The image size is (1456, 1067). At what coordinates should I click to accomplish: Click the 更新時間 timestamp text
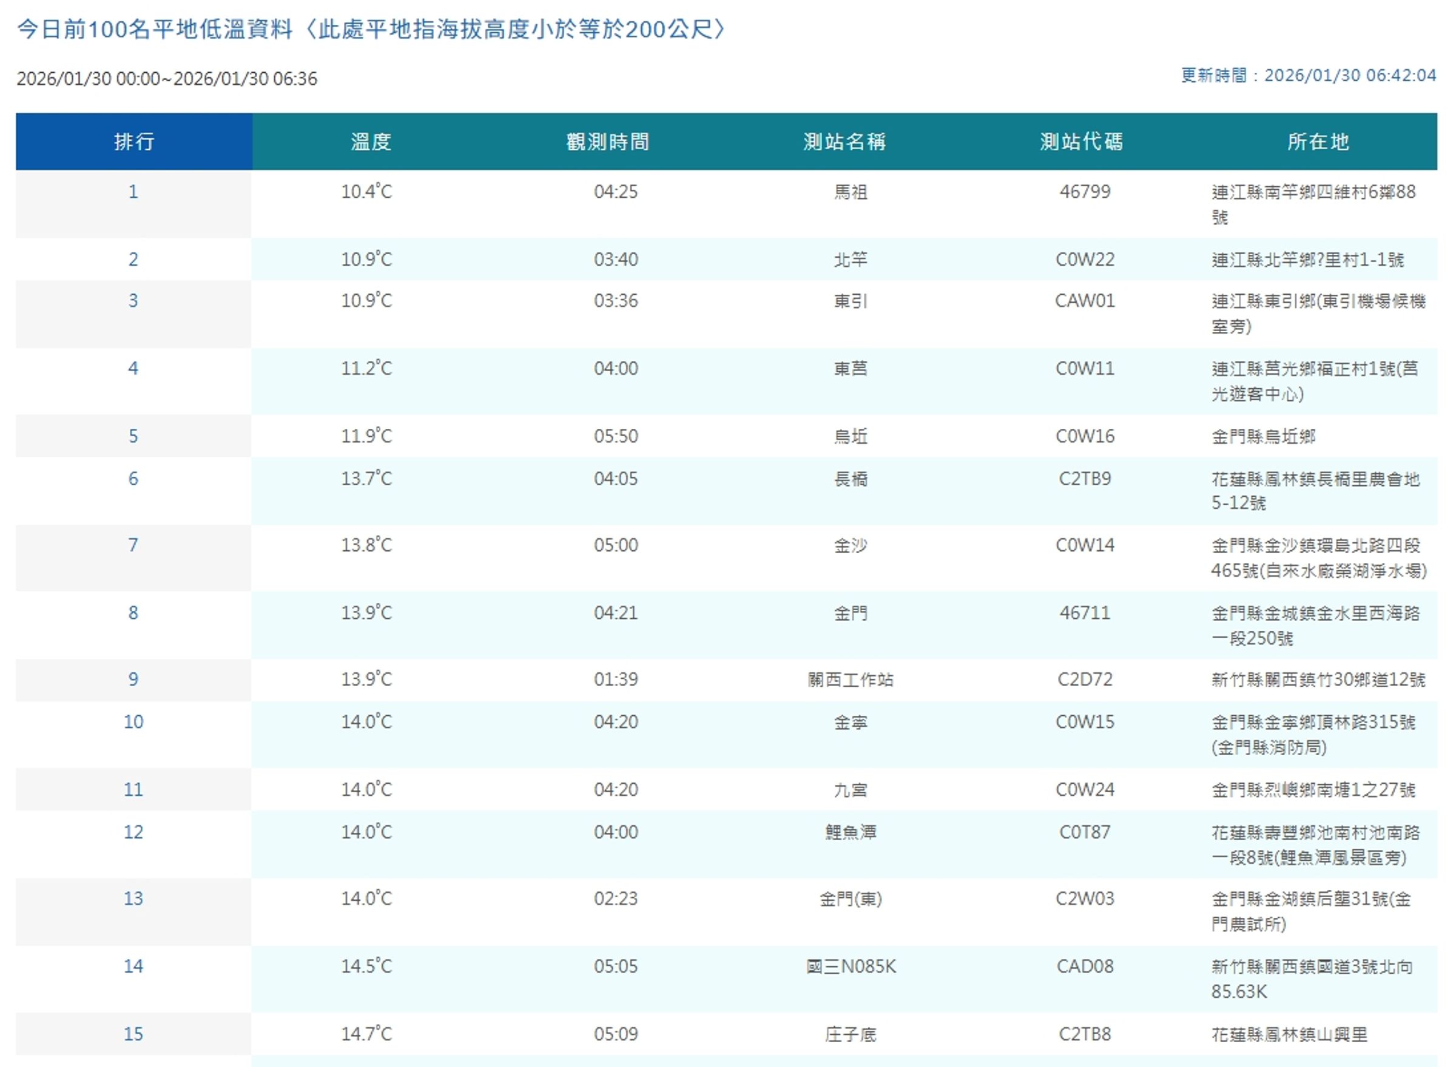pyautogui.click(x=1309, y=76)
